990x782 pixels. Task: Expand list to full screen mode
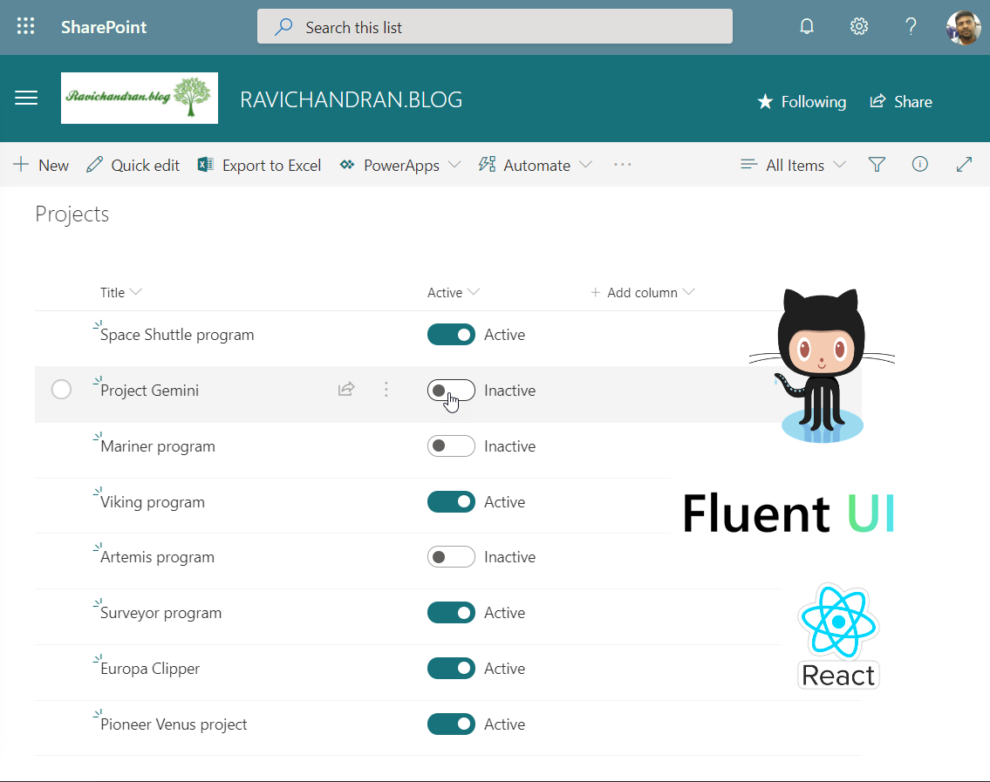click(964, 165)
